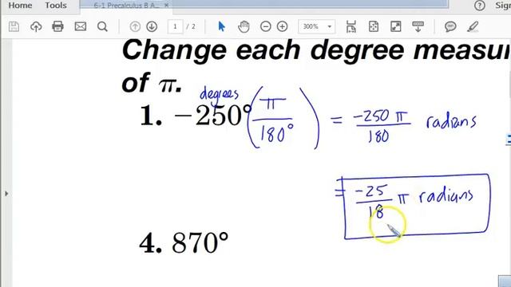Switch to the Home tab
This screenshot has width=511, height=287.
pyautogui.click(x=20, y=6)
